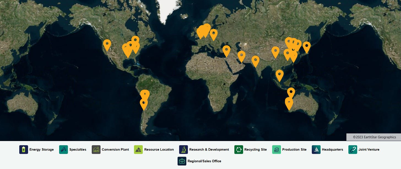This screenshot has height=169, width=401.
Task: Filter by Joint Venture label
Action: pyautogui.click(x=369, y=150)
